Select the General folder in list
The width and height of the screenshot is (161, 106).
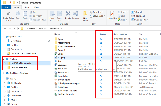click(60, 50)
